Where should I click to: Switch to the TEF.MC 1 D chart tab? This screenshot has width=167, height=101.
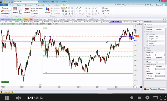(x=127, y=22)
